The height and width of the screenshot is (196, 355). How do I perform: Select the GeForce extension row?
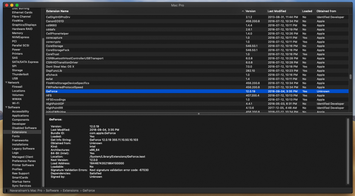click(197, 92)
